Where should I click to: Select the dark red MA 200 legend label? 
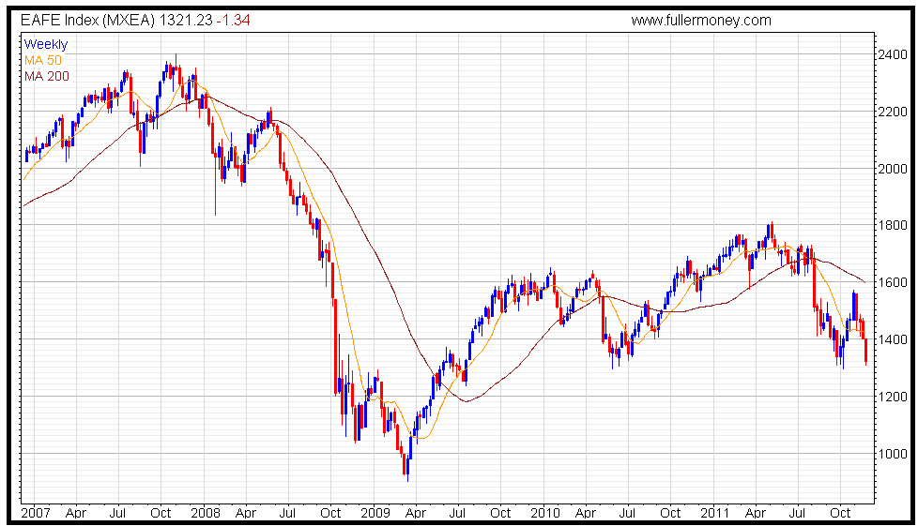(47, 76)
